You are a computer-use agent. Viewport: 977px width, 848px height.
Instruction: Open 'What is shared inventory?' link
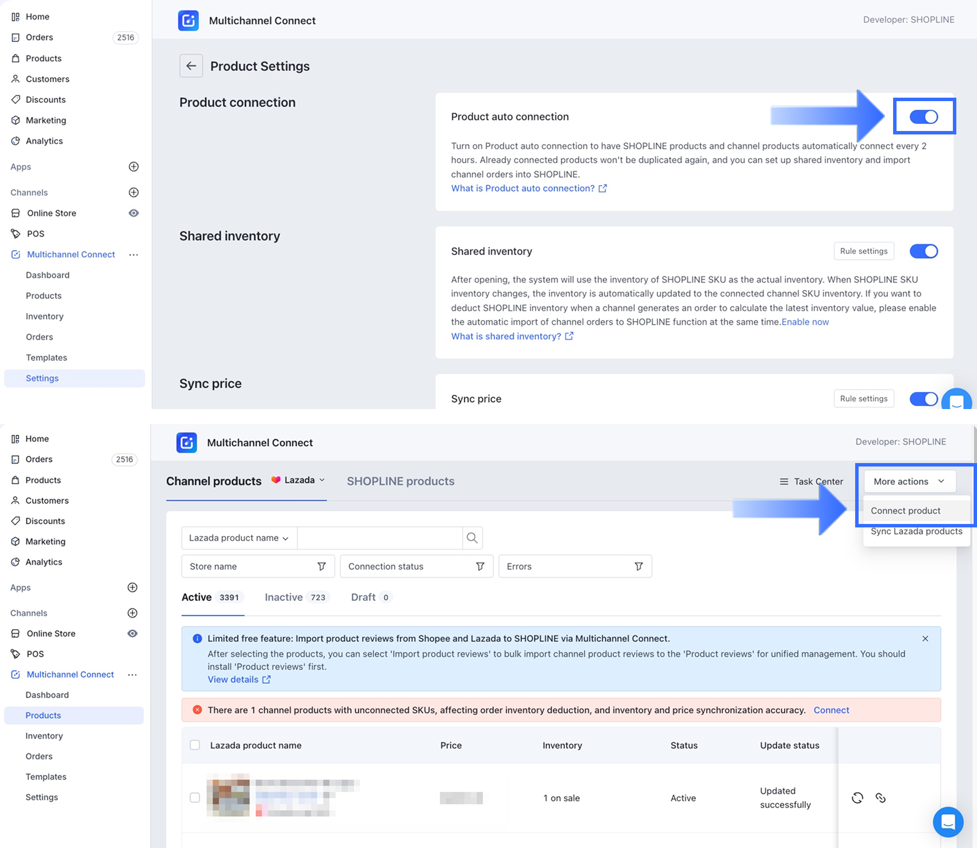click(x=512, y=337)
